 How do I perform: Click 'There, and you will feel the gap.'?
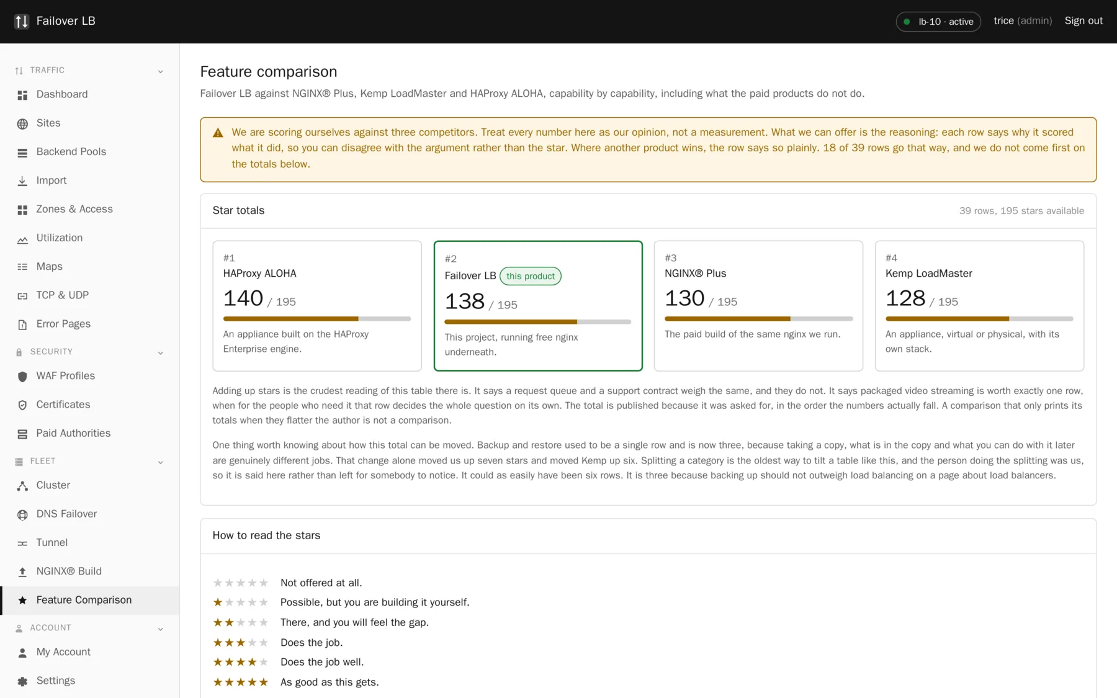pyautogui.click(x=354, y=622)
